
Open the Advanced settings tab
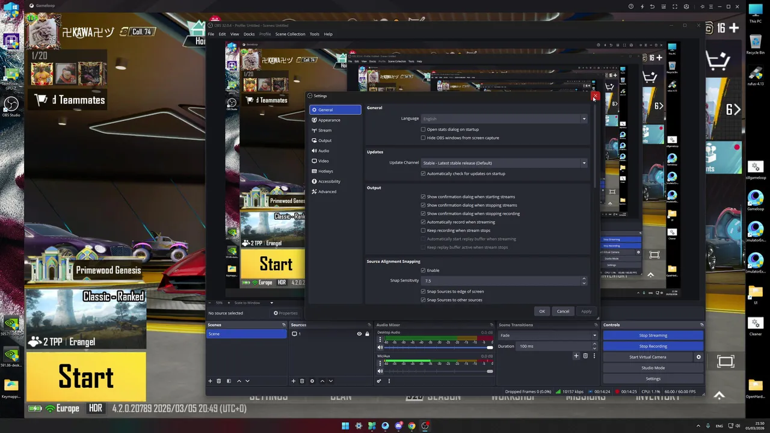coord(335,192)
